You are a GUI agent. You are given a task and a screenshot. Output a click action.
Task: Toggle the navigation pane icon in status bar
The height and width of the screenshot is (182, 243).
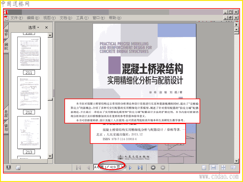(x=9, y=167)
